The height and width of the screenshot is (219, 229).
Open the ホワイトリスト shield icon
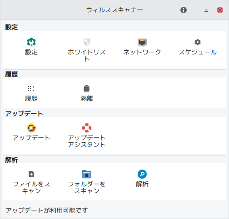coord(87,42)
